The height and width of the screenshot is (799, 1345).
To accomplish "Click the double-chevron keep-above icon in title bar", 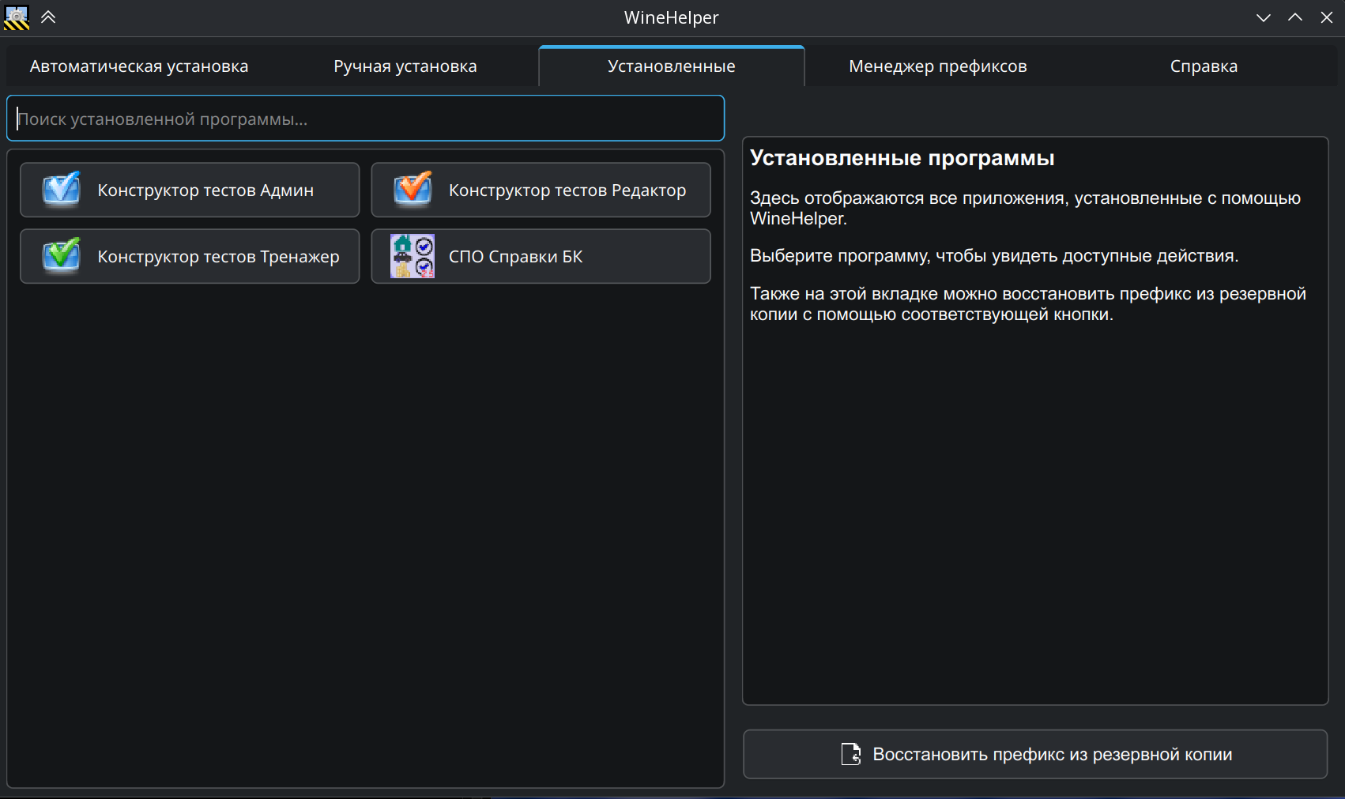I will point(48,17).
